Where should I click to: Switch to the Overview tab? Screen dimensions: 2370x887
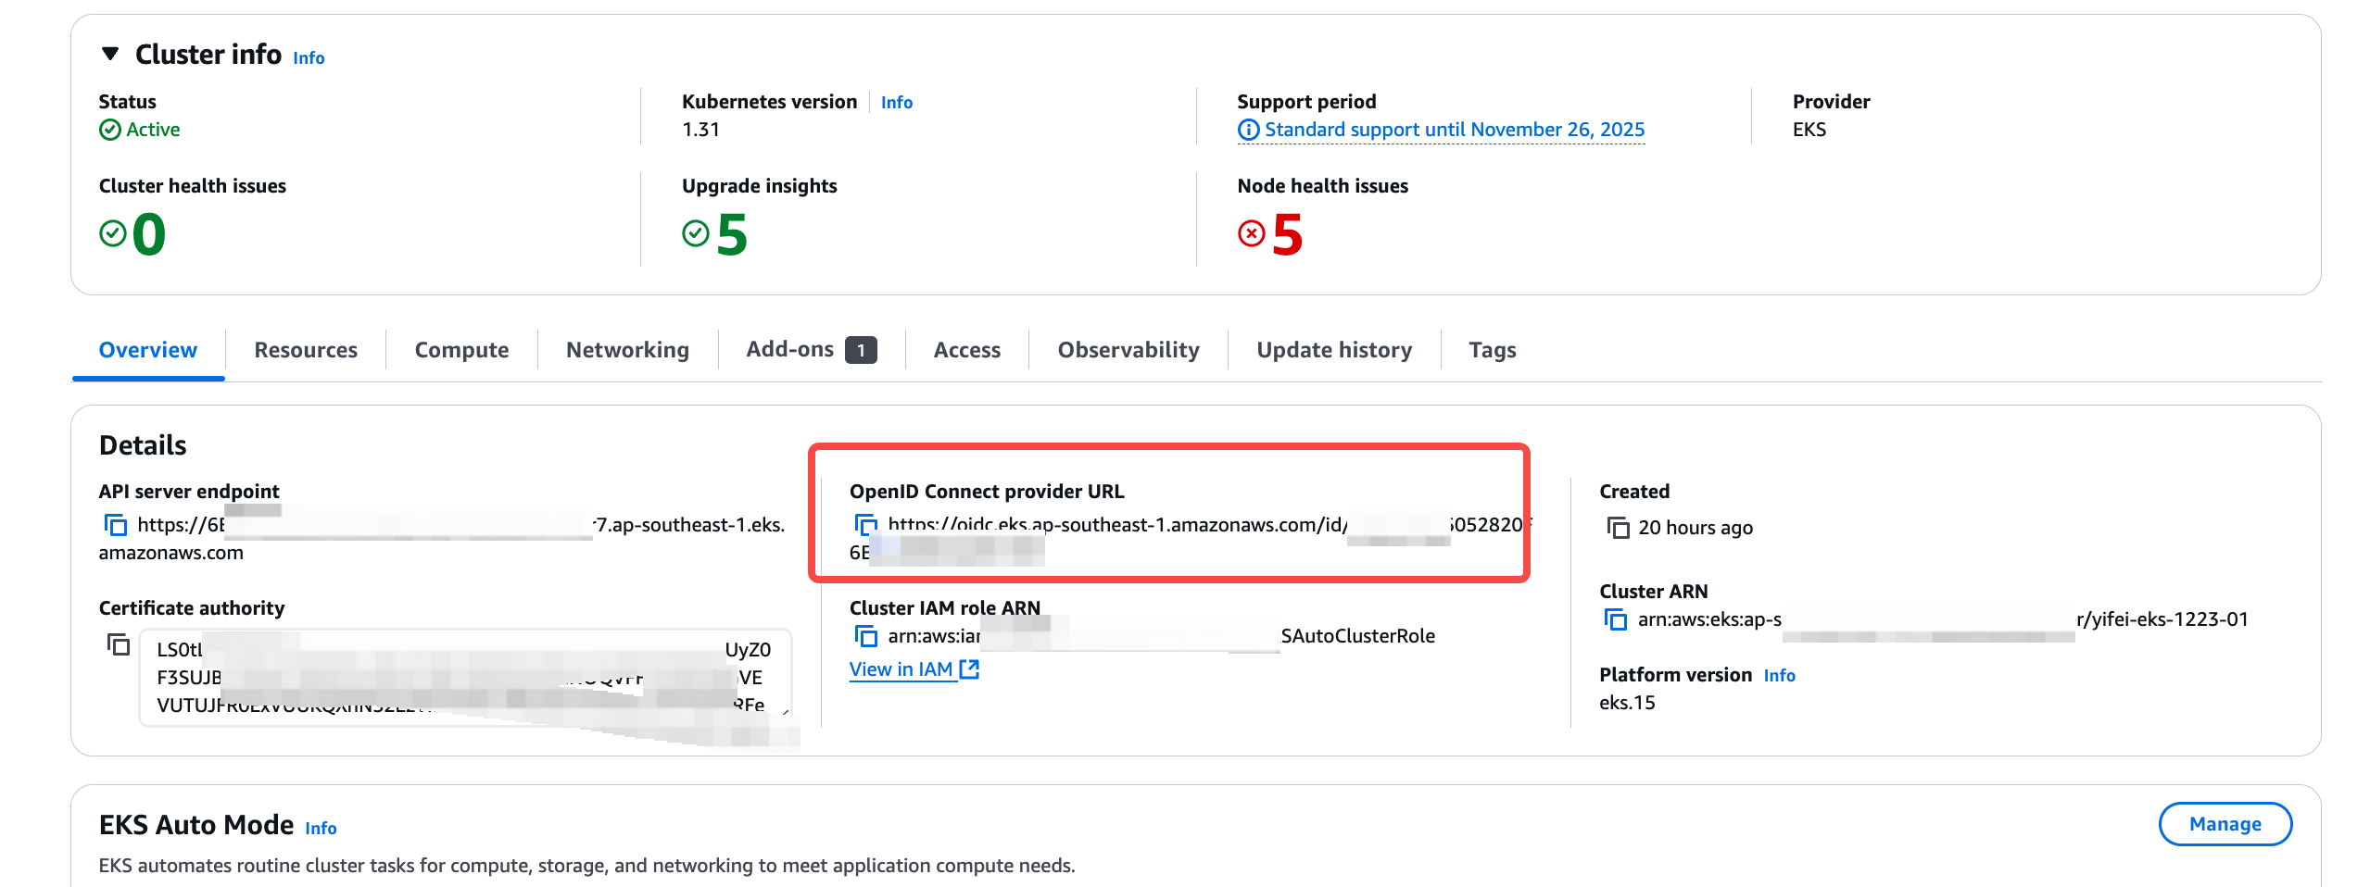[x=148, y=350]
